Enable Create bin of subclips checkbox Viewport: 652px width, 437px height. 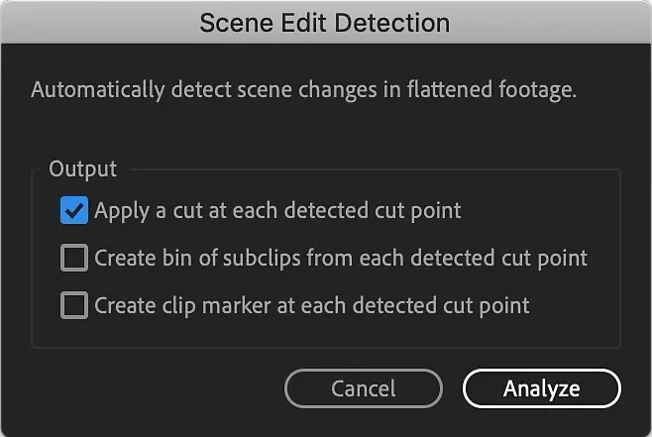click(x=74, y=259)
